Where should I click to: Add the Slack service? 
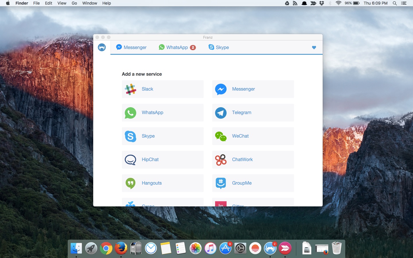(x=163, y=89)
